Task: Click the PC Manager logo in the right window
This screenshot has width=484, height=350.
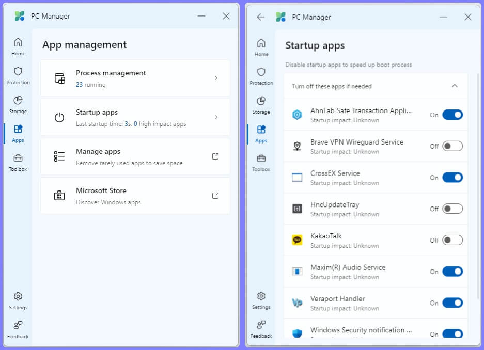Action: tap(280, 17)
